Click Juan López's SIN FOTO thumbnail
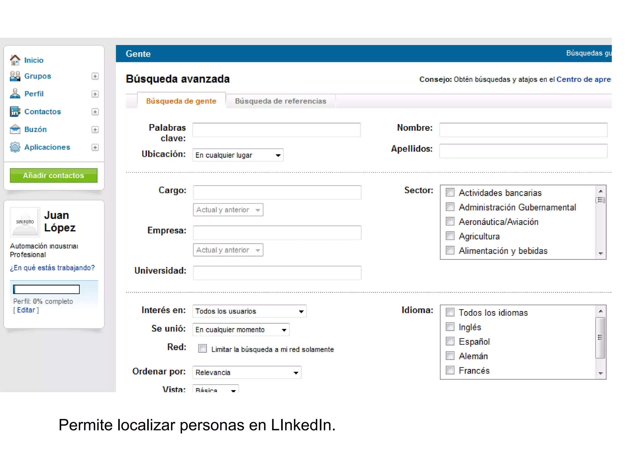This screenshot has height=474, width=632. click(25, 222)
